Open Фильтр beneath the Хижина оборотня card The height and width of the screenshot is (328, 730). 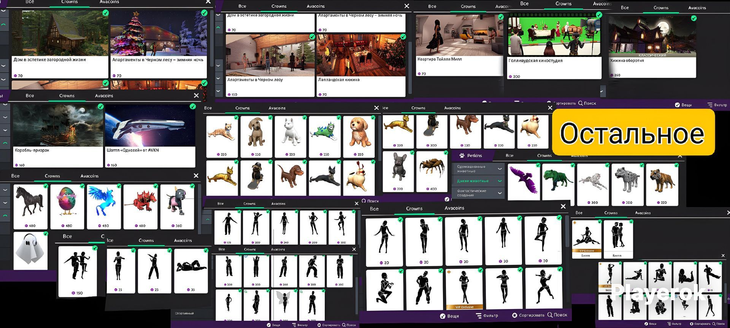(717, 105)
